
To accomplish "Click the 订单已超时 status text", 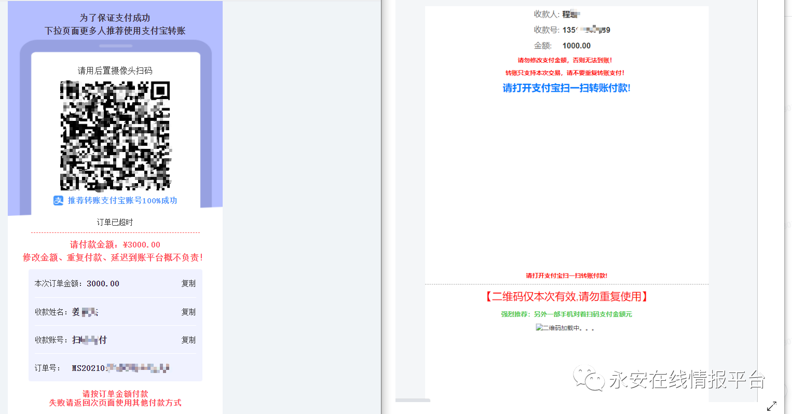I will click(x=115, y=222).
